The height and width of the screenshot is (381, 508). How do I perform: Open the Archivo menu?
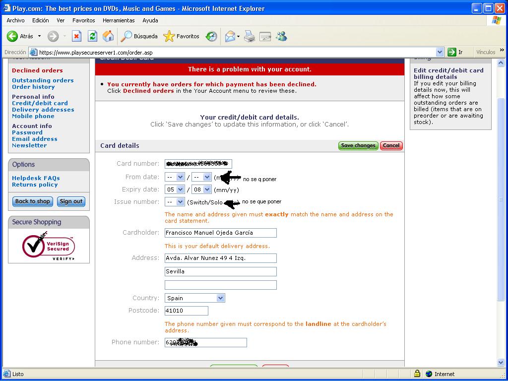(x=15, y=20)
